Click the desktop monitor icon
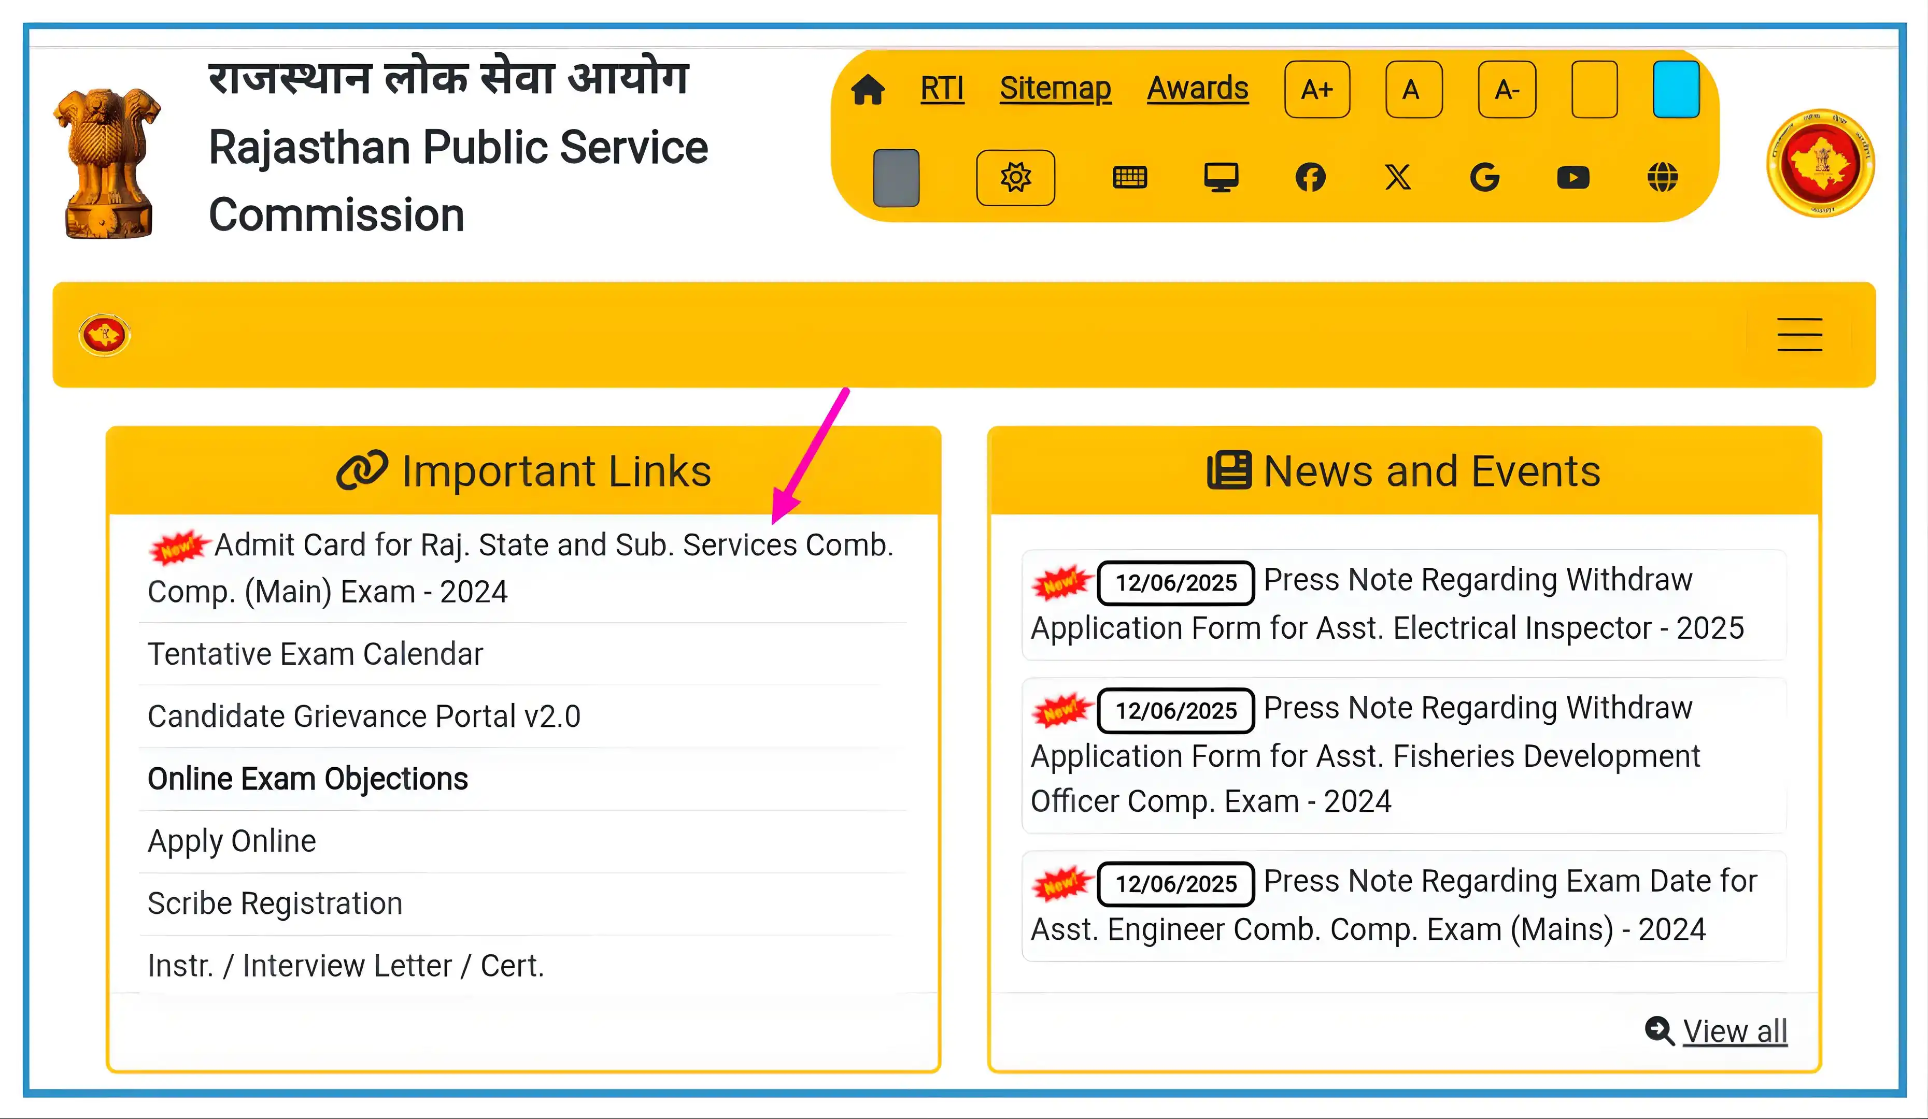 (1221, 178)
